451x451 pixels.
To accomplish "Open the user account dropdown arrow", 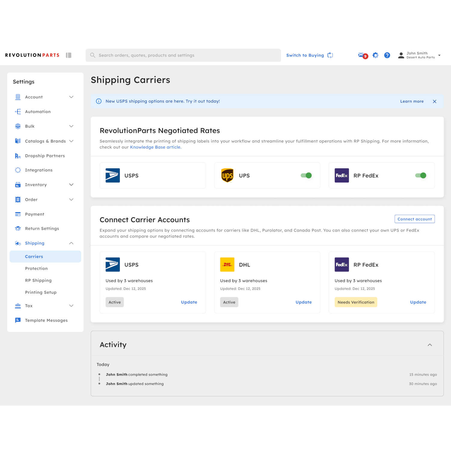I will point(439,55).
